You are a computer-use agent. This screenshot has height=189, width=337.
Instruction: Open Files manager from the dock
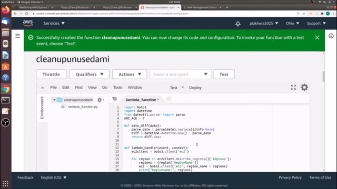pos(6,33)
